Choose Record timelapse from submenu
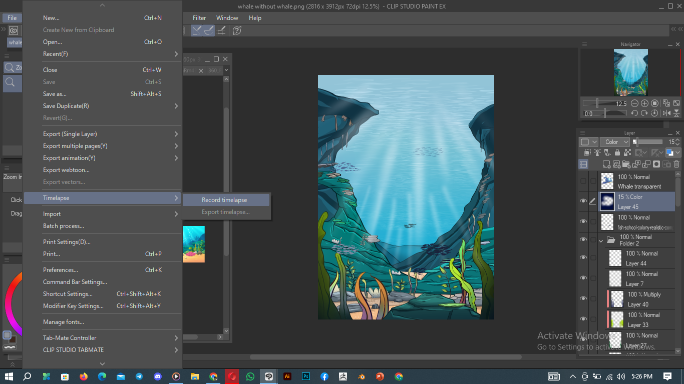 (224, 200)
